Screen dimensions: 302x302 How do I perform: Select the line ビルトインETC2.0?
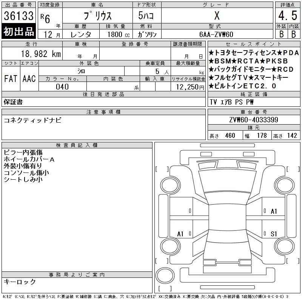click(x=242, y=86)
